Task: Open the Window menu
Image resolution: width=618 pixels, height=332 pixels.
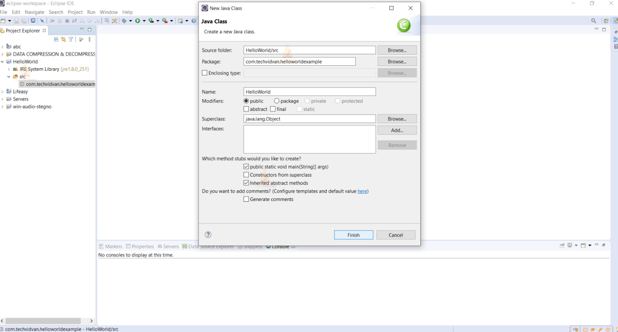Action: click(109, 12)
